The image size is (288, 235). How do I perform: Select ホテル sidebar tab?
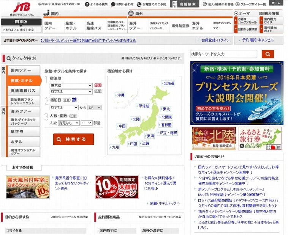point(24,142)
